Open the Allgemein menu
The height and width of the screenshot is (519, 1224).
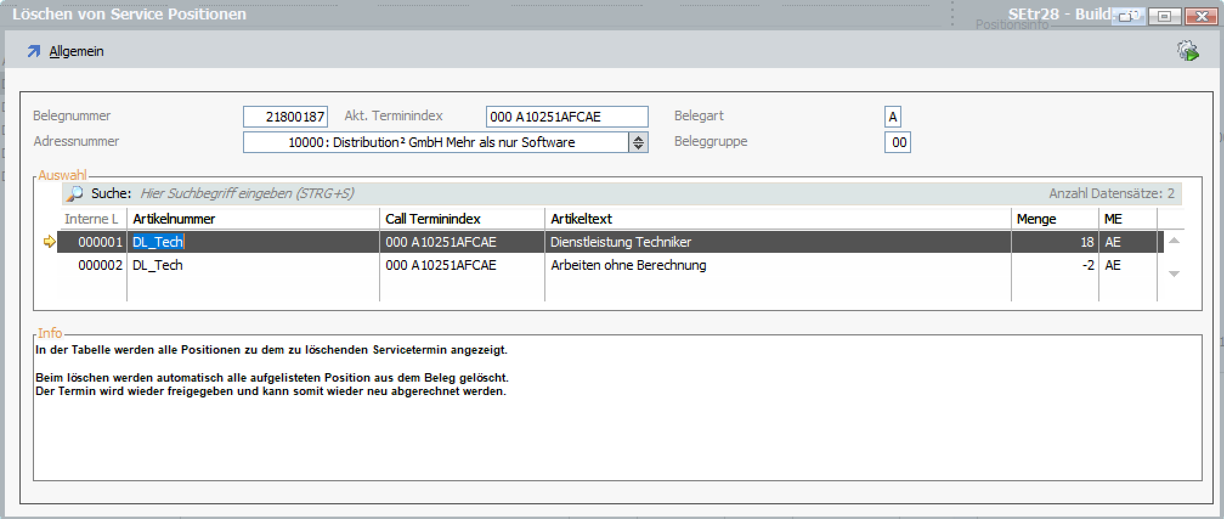[x=76, y=52]
